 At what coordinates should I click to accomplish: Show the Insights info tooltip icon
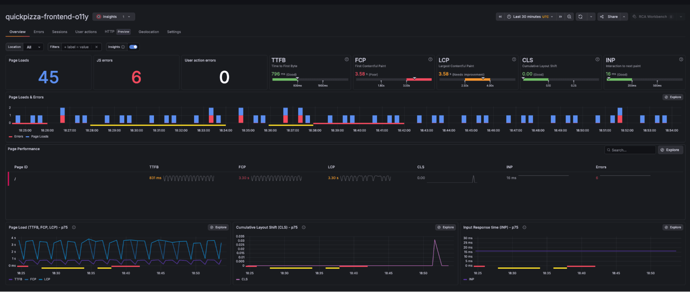[123, 47]
